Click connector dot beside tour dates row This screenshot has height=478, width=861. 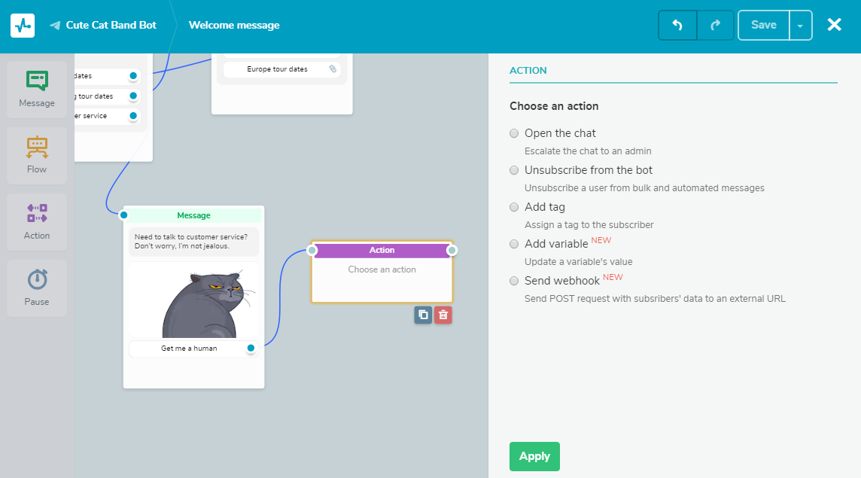(x=133, y=96)
